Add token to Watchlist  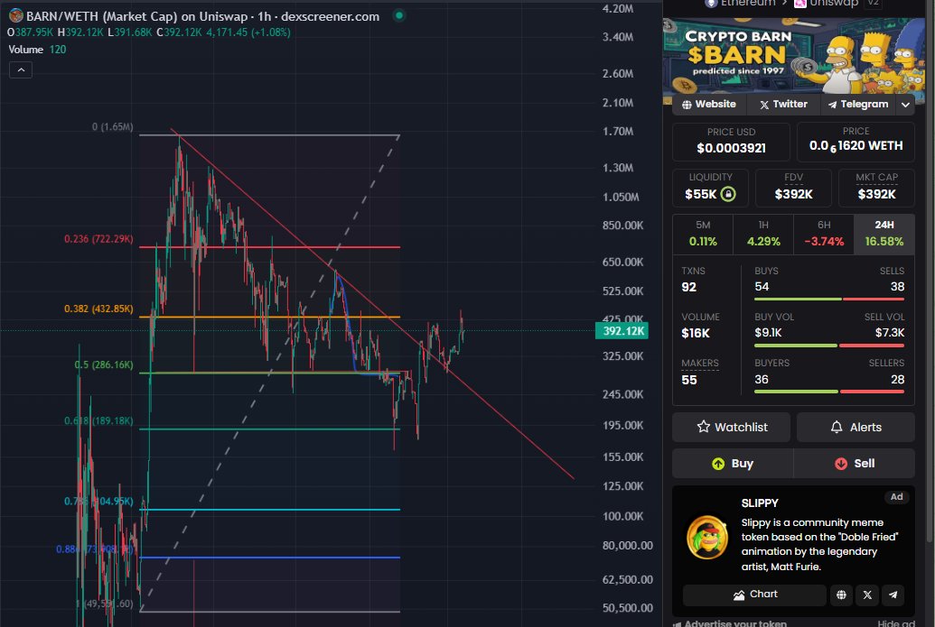tap(731, 427)
